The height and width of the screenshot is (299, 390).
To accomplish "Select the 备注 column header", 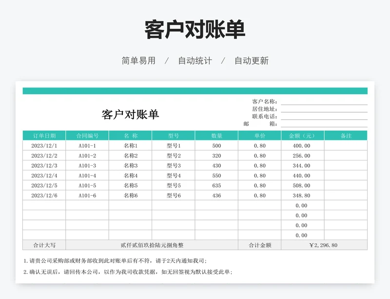I will 346,136.
